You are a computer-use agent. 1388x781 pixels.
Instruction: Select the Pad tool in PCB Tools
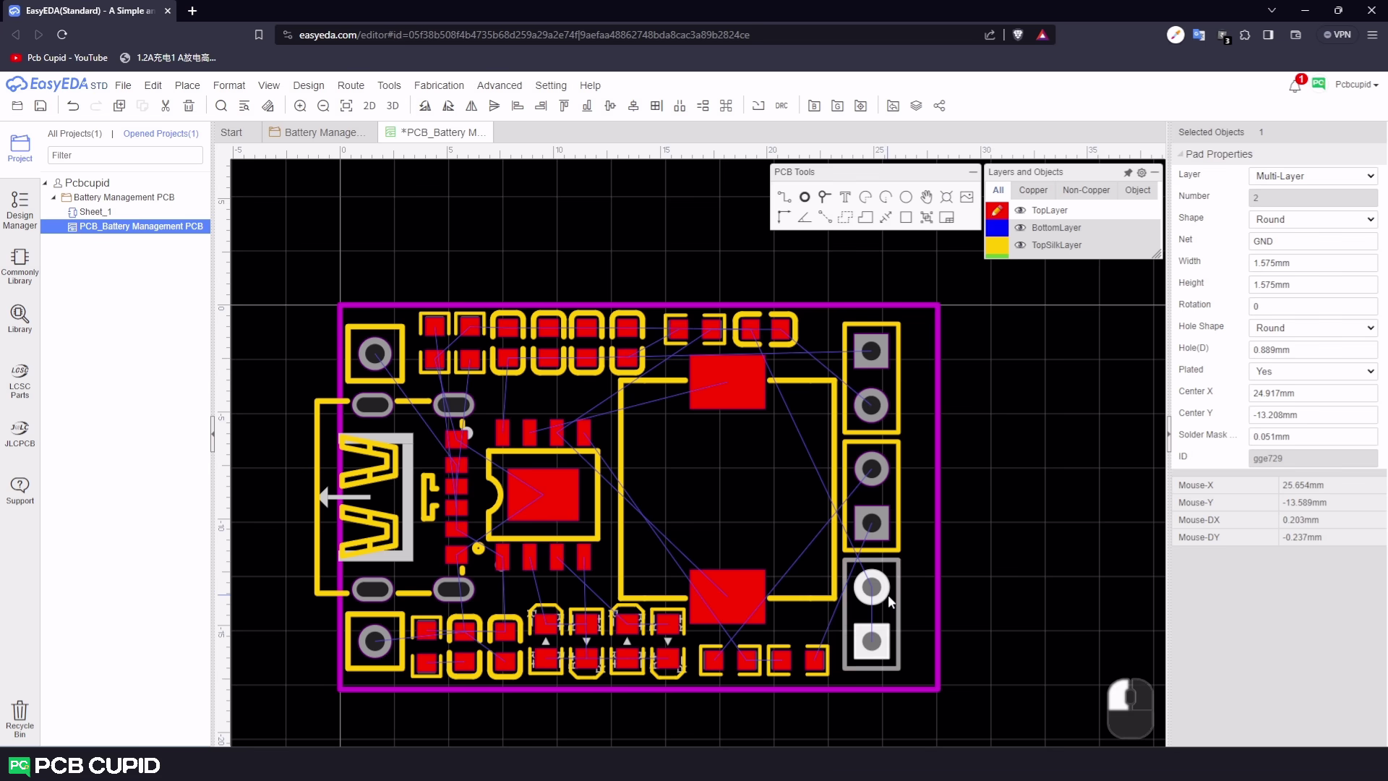point(804,197)
